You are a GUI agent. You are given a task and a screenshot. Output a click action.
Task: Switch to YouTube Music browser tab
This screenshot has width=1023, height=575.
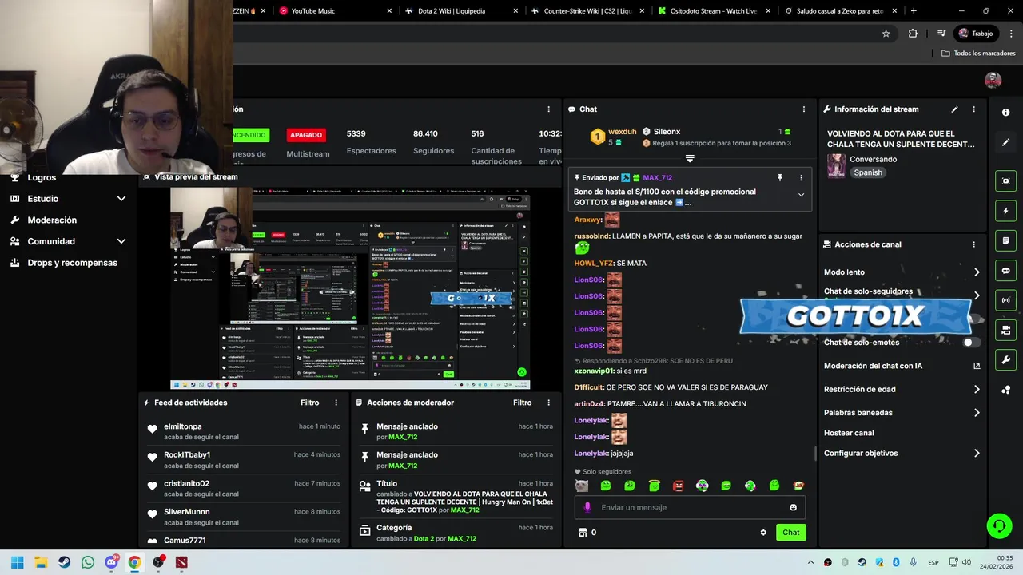[x=336, y=11]
